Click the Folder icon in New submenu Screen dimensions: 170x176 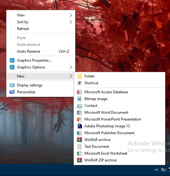pyautogui.click(x=79, y=76)
